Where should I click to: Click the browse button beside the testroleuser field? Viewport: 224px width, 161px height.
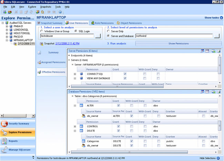tap(98, 36)
